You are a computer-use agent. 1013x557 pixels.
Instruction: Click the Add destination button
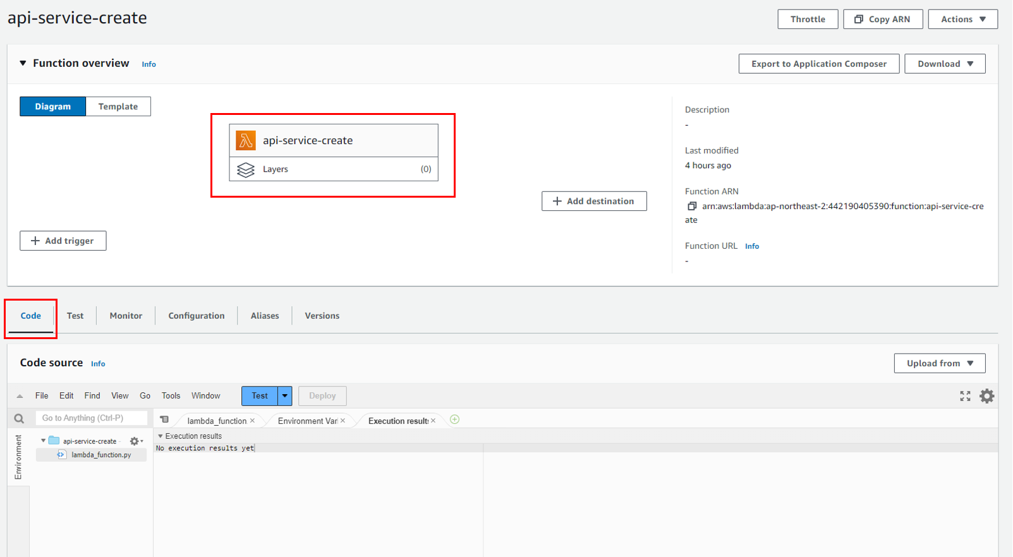[x=594, y=201]
